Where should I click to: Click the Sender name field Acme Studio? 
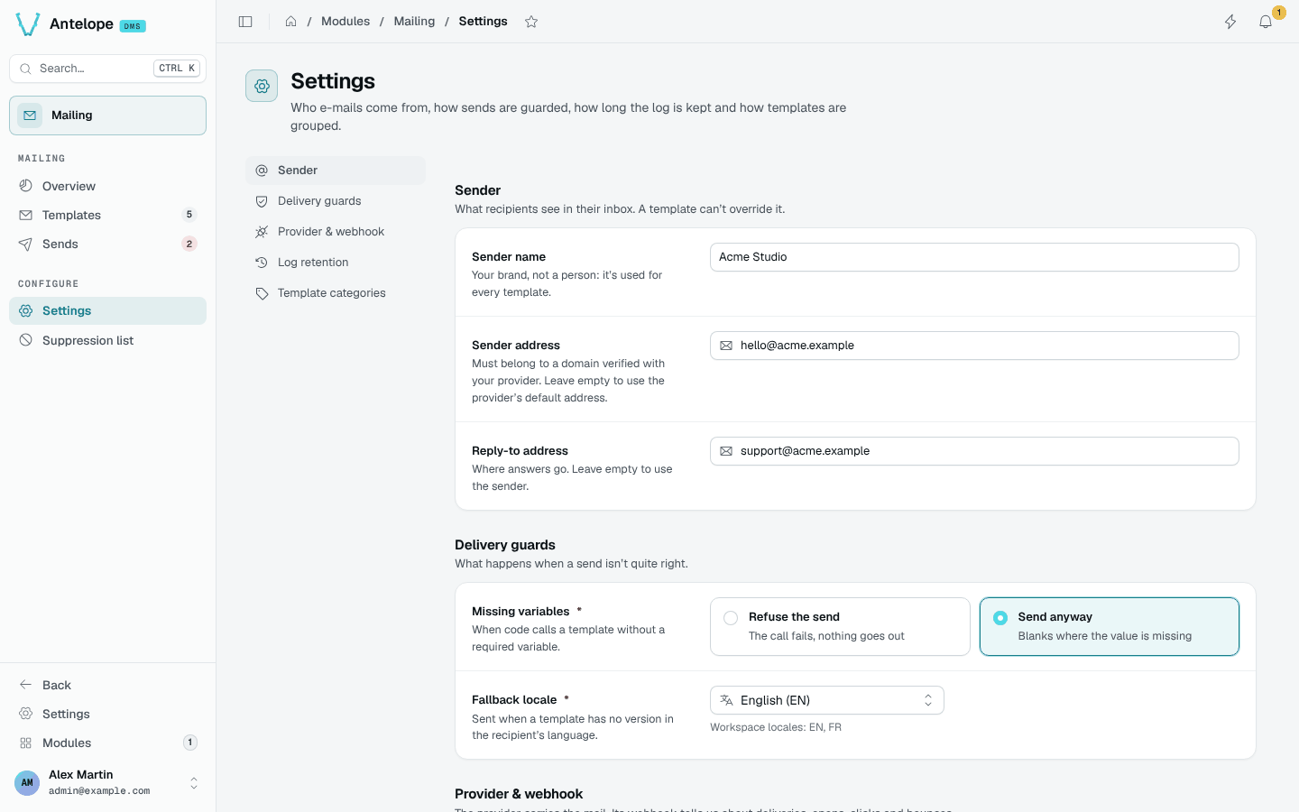coord(974,257)
